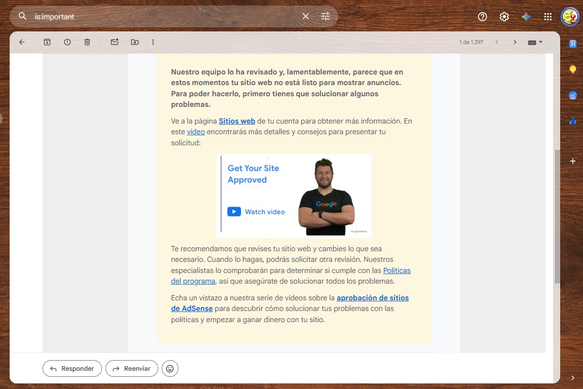583x389 pixels.
Task: Open Gmail settings gear
Action: pos(504,17)
